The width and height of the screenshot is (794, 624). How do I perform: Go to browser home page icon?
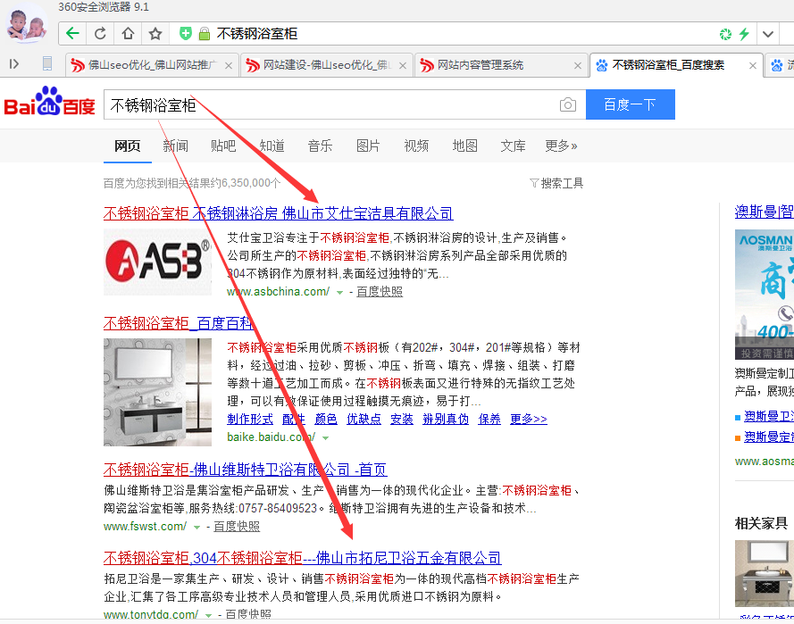coord(128,34)
